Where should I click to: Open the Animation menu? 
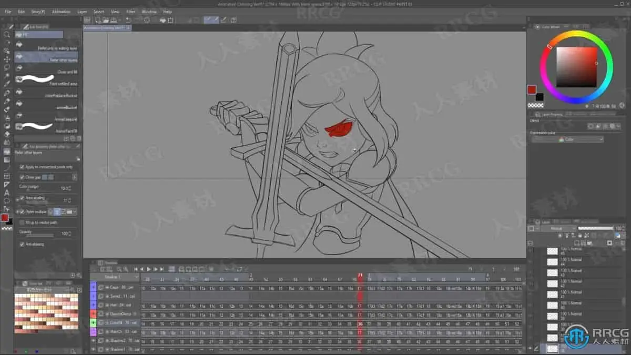[x=61, y=11]
